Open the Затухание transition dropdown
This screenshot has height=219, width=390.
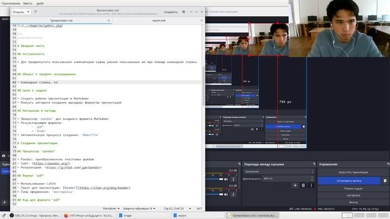[x=278, y=172]
